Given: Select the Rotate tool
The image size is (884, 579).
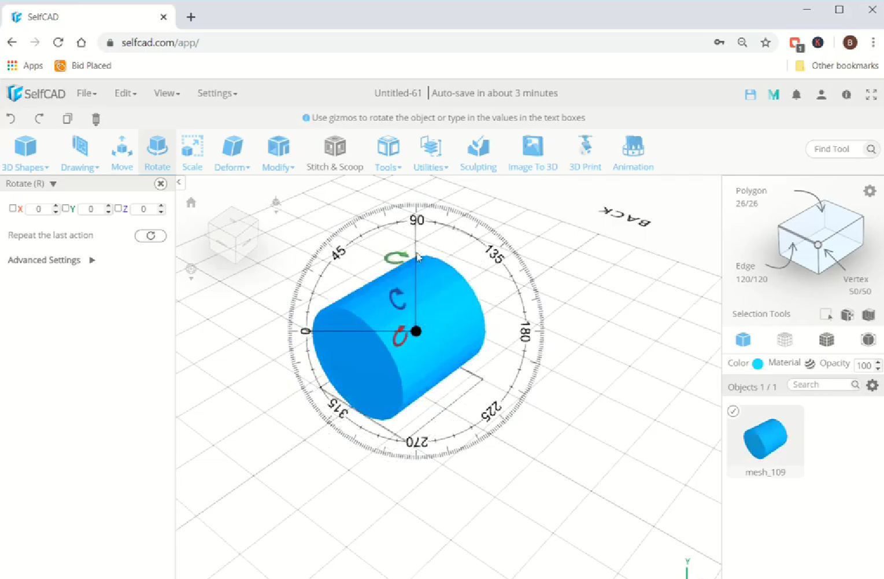Looking at the screenshot, I should click(157, 153).
